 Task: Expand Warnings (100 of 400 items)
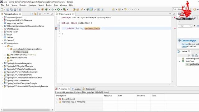pos(57,102)
